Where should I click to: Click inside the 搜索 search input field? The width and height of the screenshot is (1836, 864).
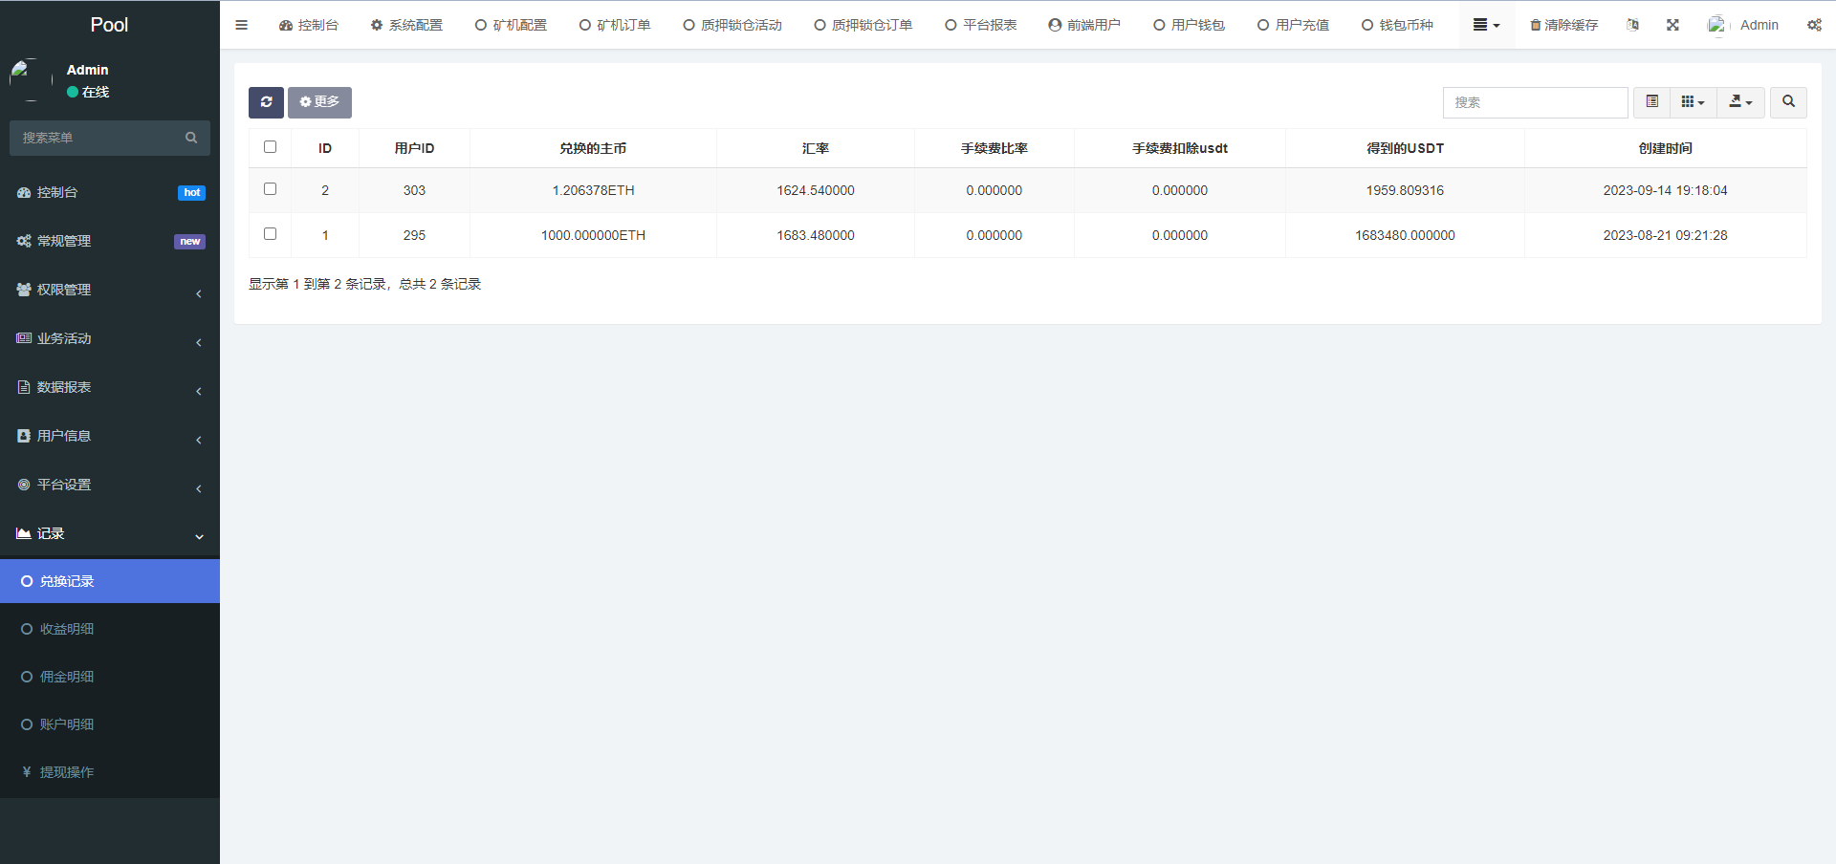tap(1535, 102)
